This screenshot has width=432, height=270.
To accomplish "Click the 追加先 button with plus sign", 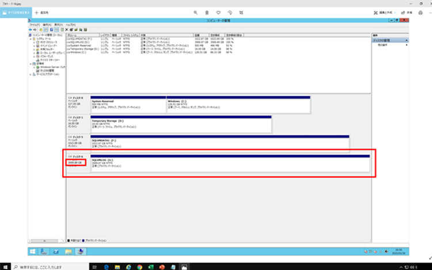I will point(44,11).
